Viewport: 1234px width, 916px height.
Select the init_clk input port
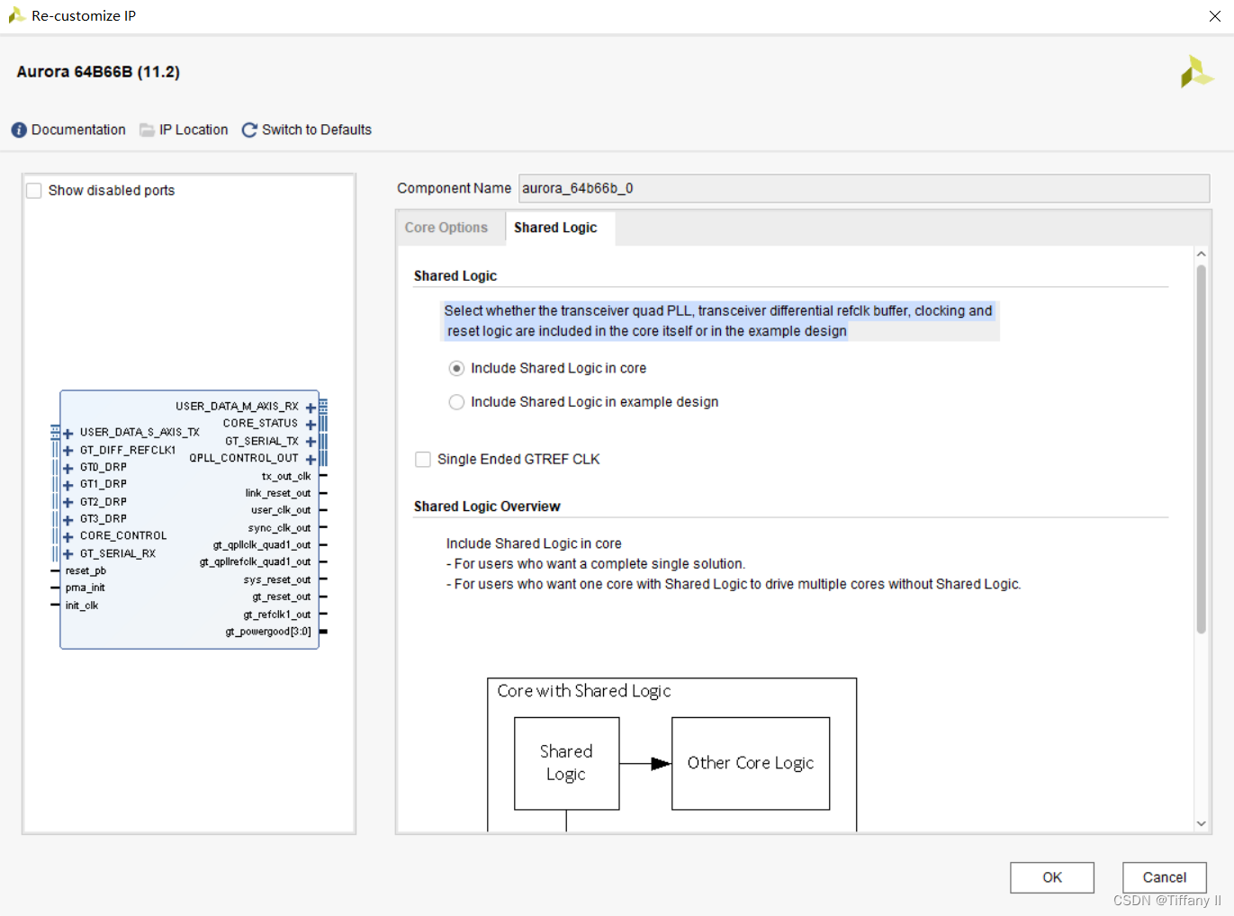[x=82, y=606]
